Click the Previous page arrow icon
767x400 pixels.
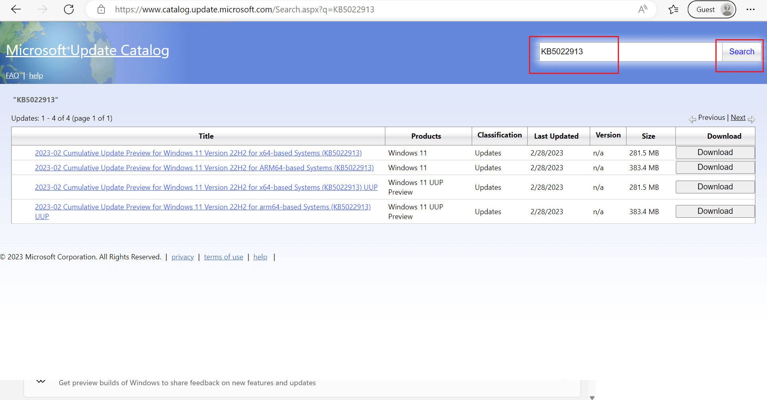pyautogui.click(x=692, y=119)
